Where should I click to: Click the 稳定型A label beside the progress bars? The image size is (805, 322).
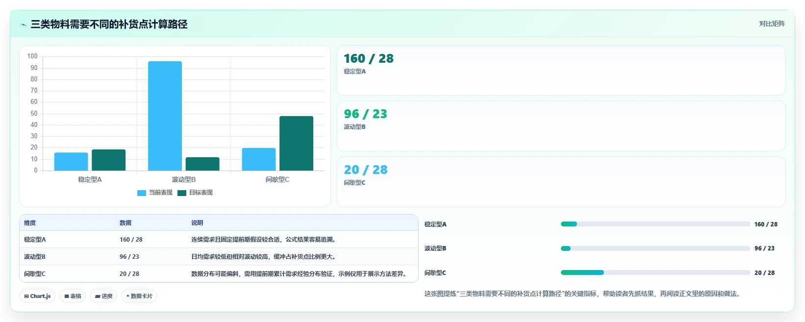coord(435,224)
